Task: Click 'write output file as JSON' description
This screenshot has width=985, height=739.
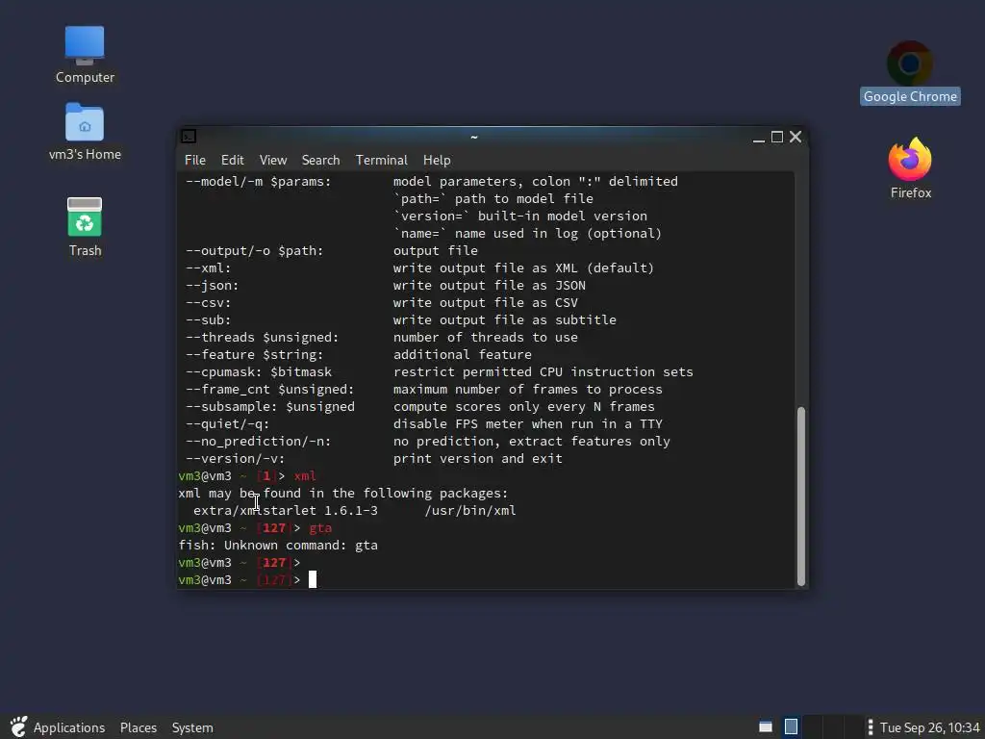Action: (490, 285)
